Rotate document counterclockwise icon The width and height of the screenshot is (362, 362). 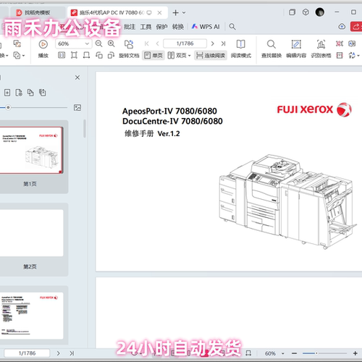(99, 56)
